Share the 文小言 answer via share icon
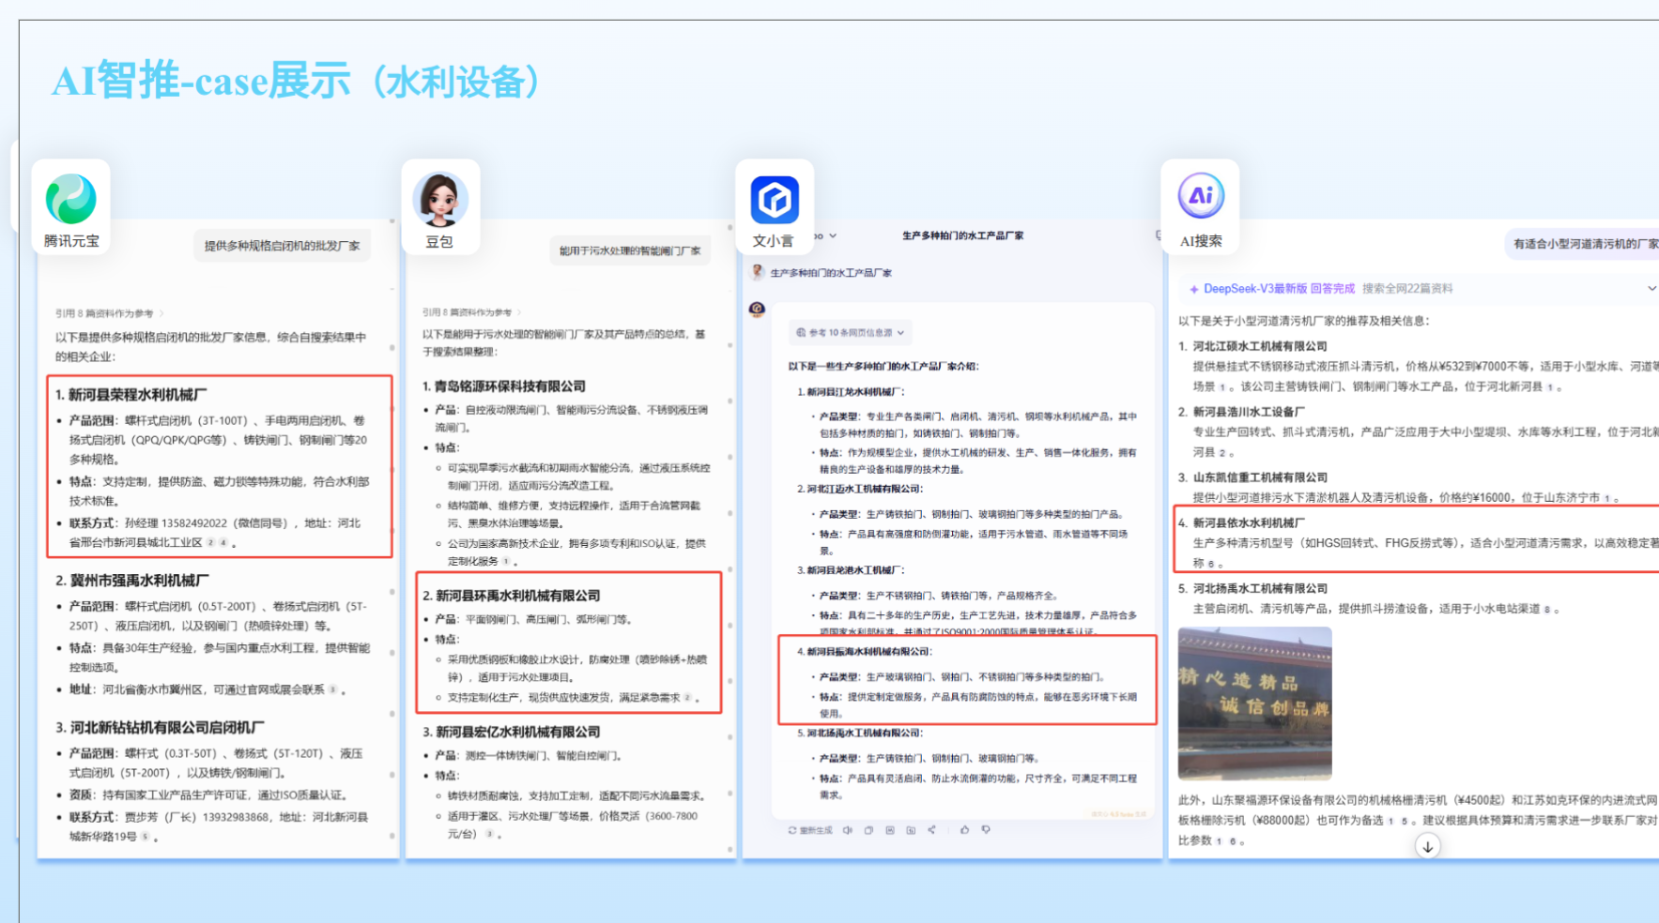 (932, 830)
